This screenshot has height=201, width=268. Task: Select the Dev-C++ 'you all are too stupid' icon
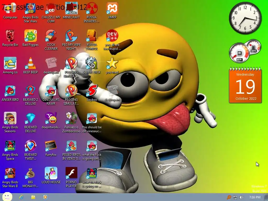coord(112,40)
